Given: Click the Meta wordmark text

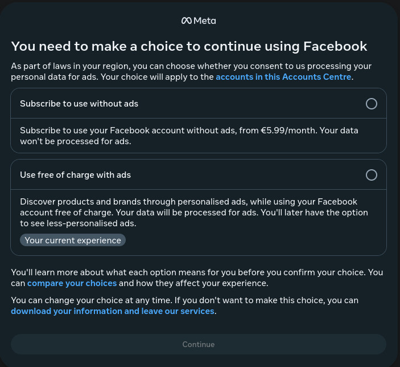Looking at the screenshot, I should coord(205,21).
